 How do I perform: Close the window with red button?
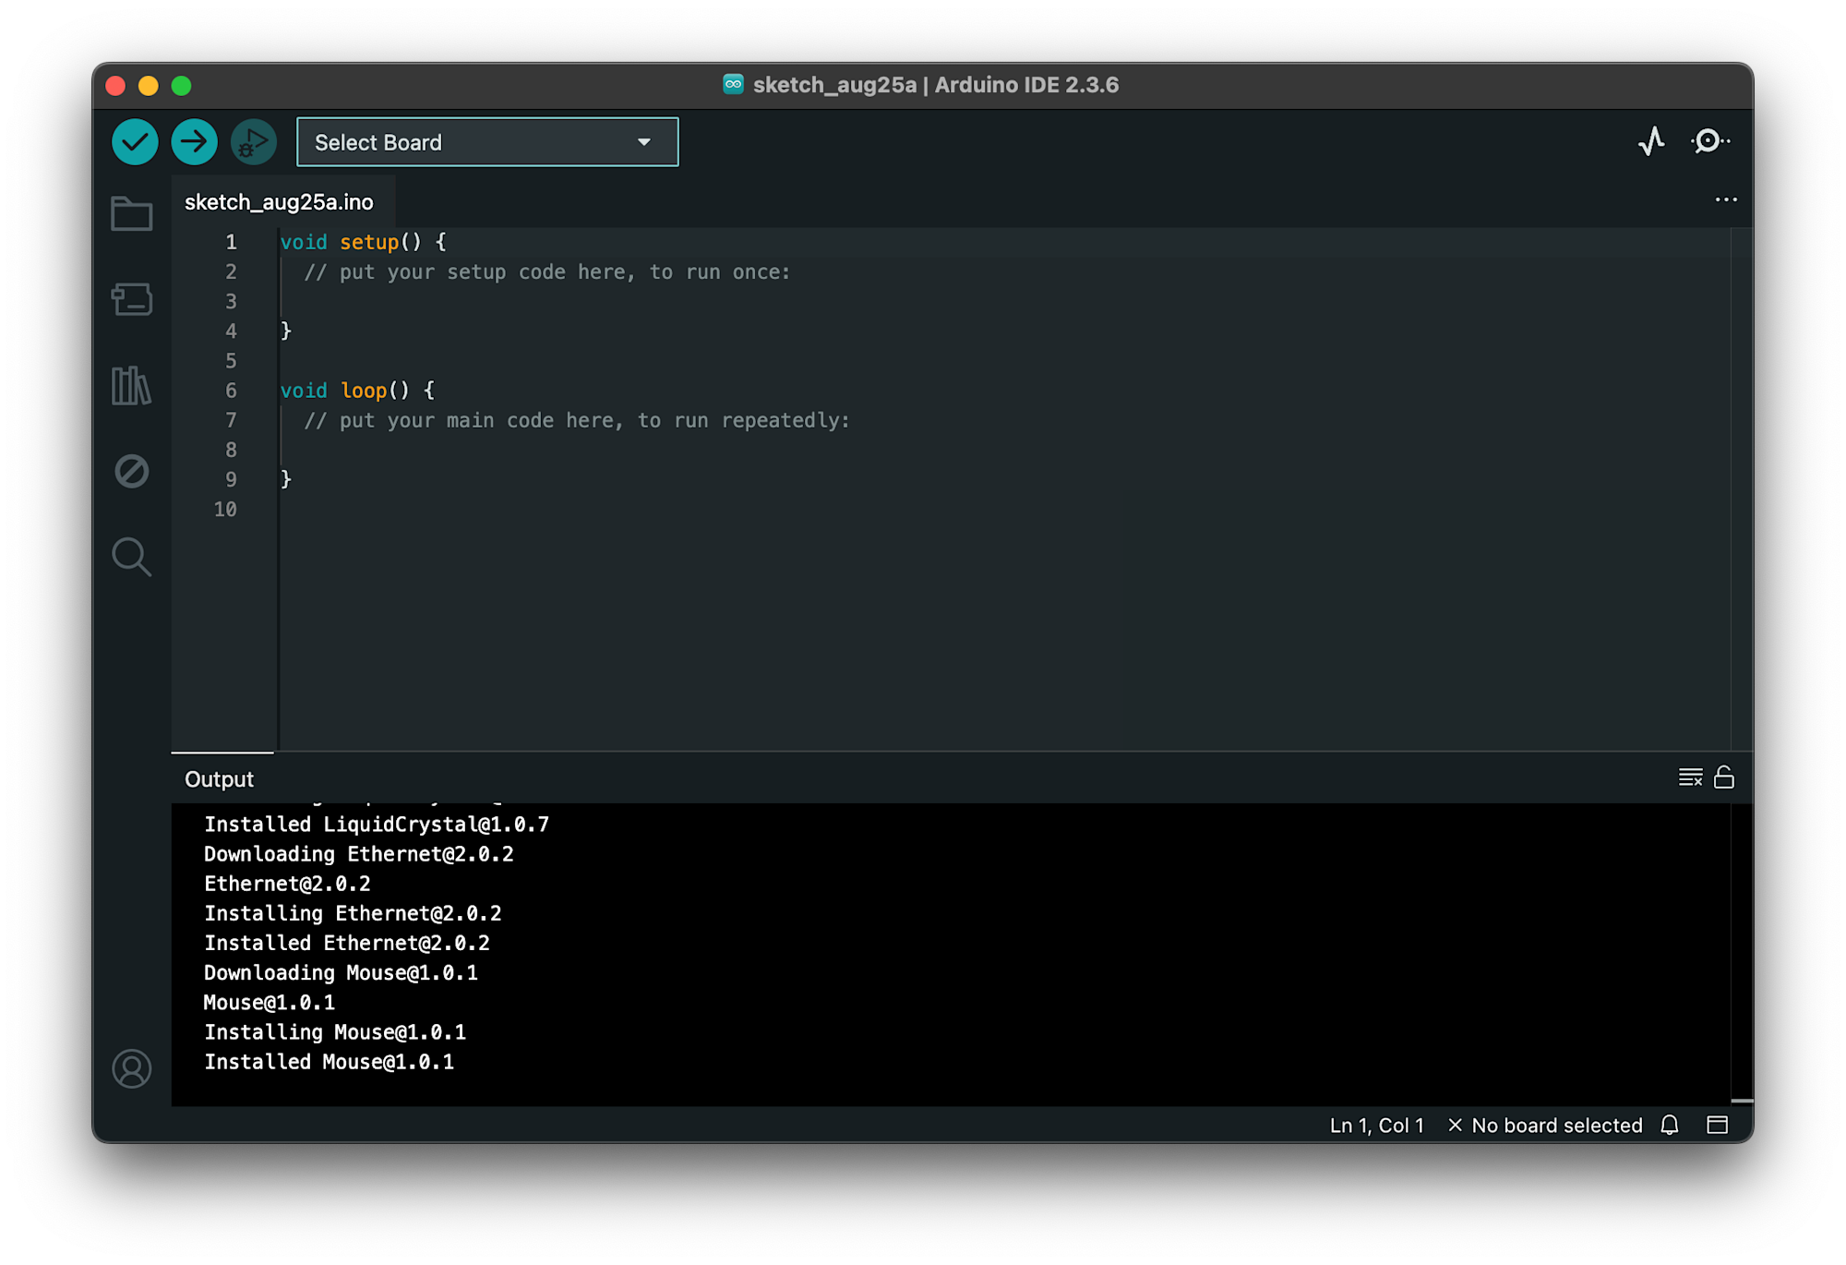(x=115, y=86)
